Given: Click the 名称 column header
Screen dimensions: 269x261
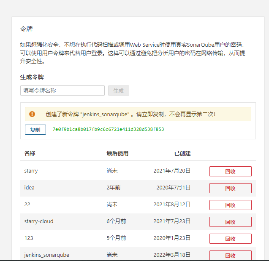Looking at the screenshot, I should [30, 153].
